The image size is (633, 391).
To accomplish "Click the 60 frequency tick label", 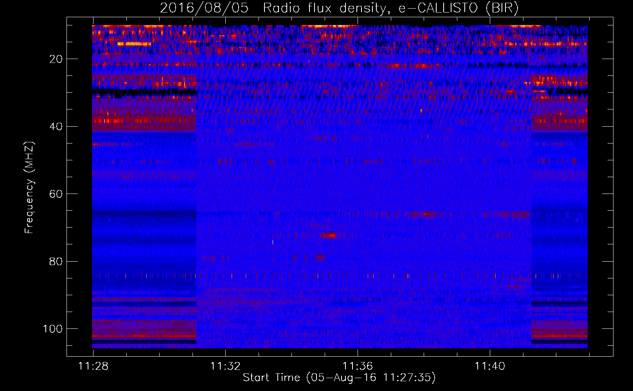I will click(x=56, y=194).
